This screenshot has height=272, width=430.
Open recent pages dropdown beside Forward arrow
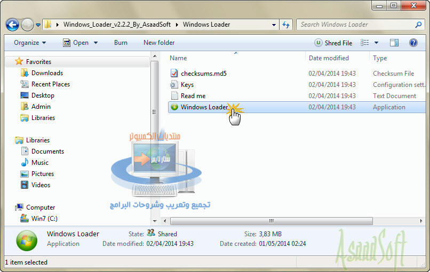[x=38, y=25]
